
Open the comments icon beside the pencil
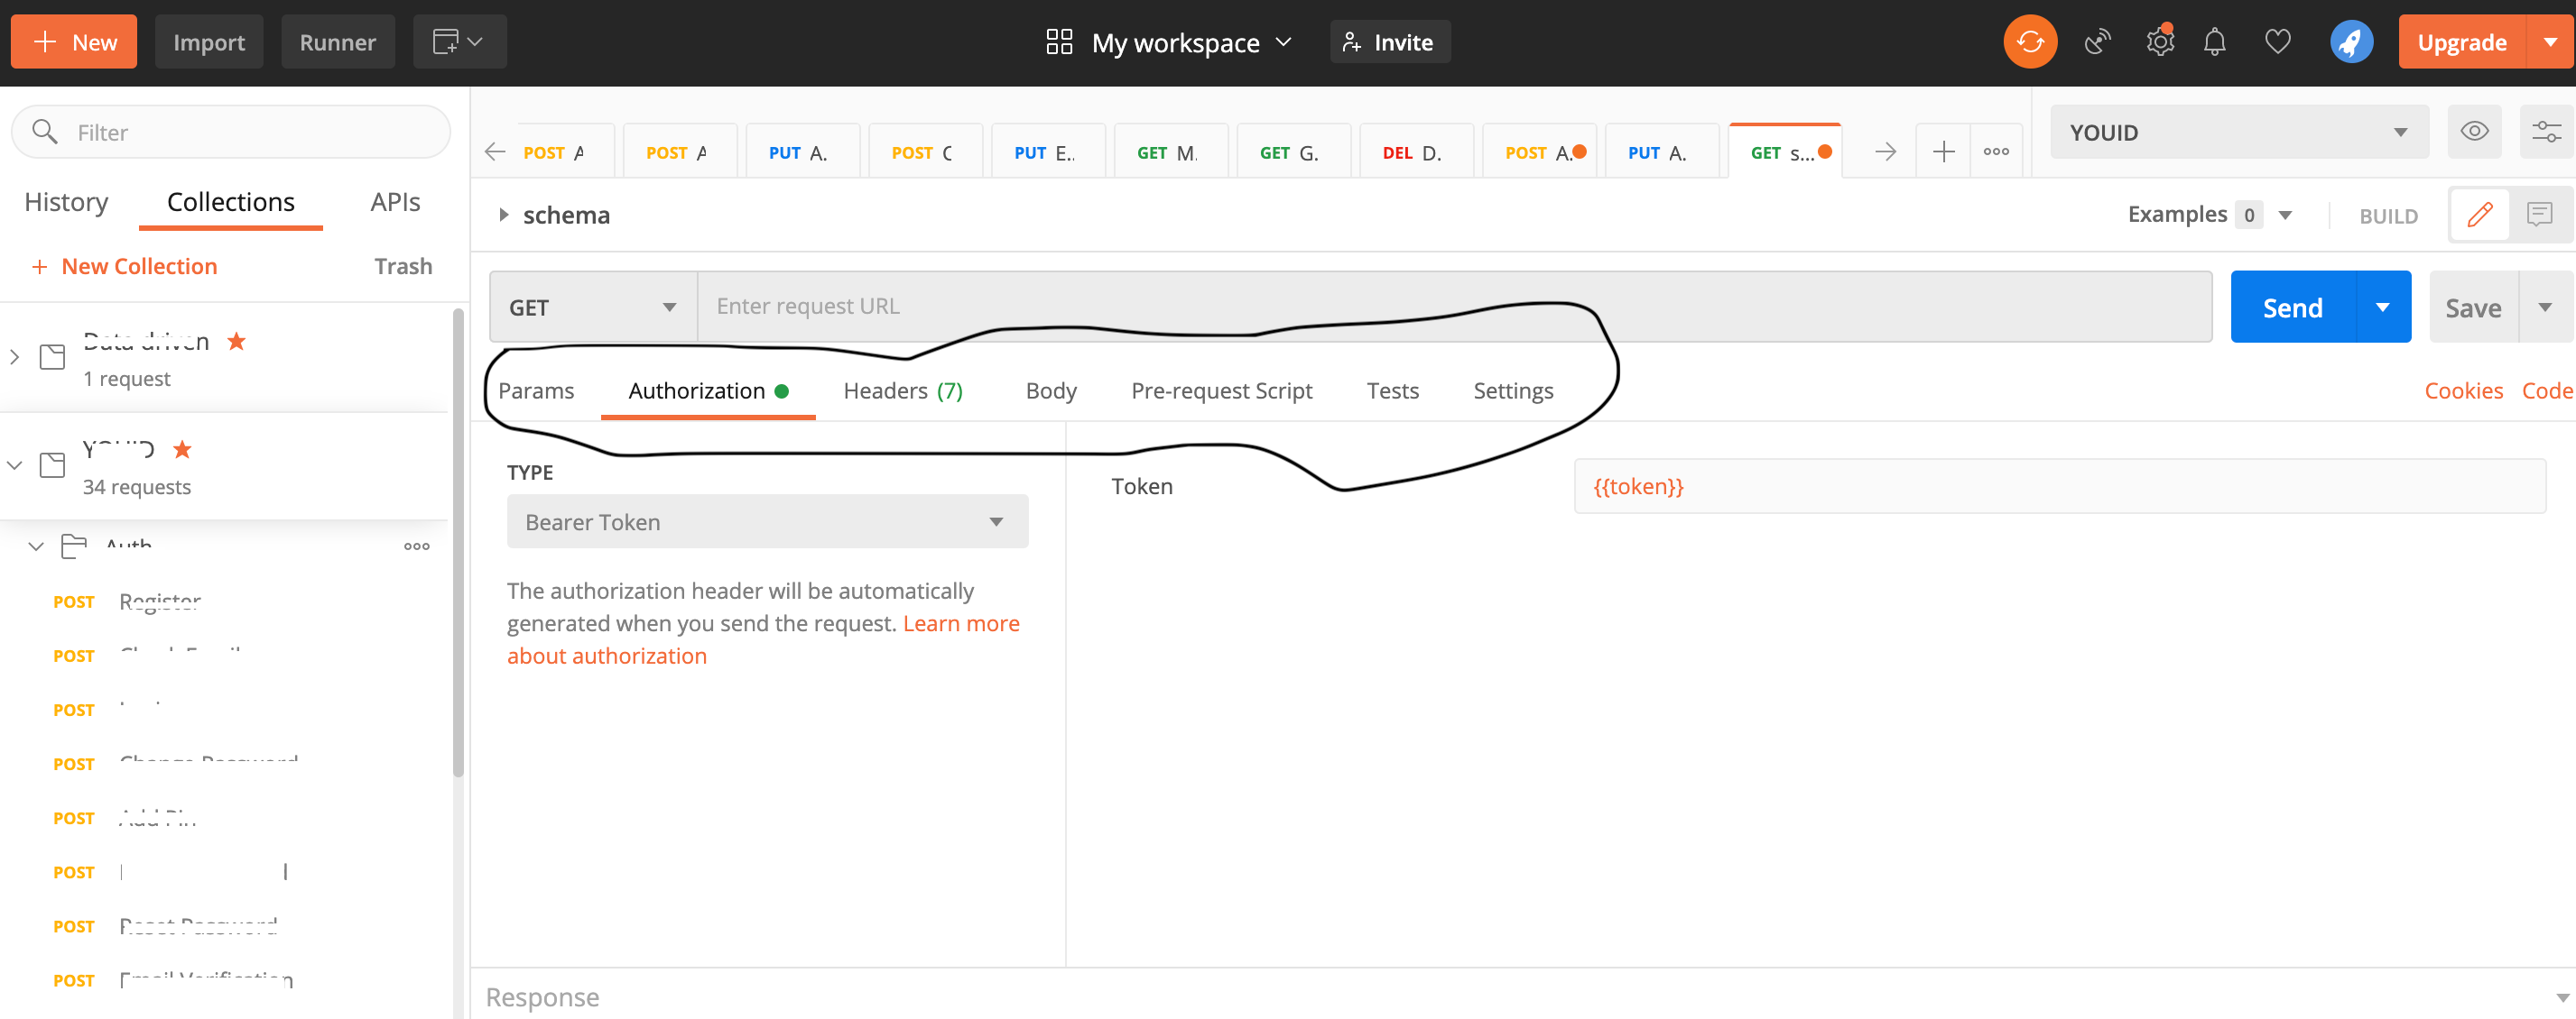click(2541, 214)
